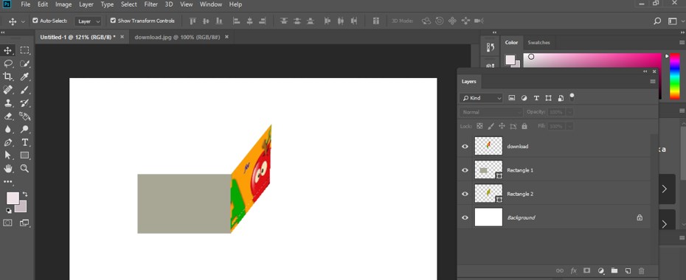Select the Blur tool
Screen dimensions: 686x280
pos(8,129)
